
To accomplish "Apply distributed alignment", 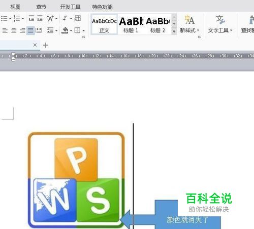I will tap(39, 30).
